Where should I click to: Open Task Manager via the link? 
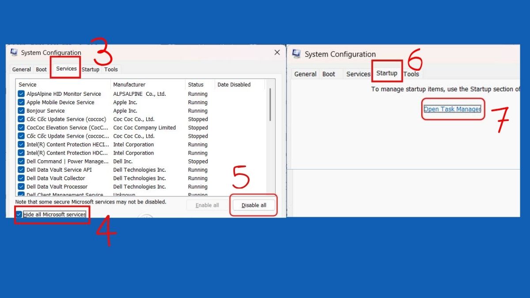coord(453,109)
